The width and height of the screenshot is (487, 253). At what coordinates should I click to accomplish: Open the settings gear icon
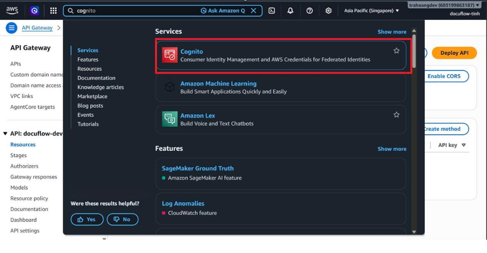click(x=328, y=10)
